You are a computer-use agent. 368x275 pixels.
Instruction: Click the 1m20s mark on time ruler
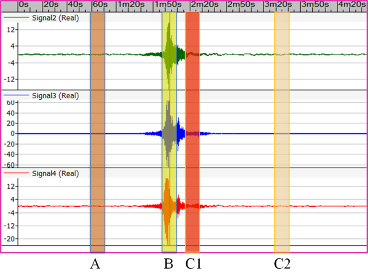coord(131,5)
